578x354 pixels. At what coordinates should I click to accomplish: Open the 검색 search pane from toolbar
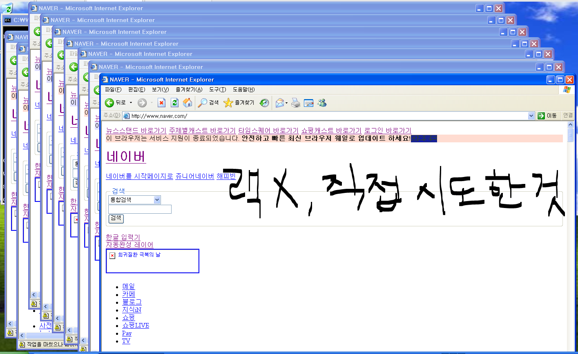(208, 103)
